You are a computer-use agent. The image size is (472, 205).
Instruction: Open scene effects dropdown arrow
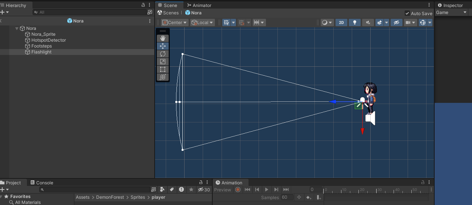387,22
